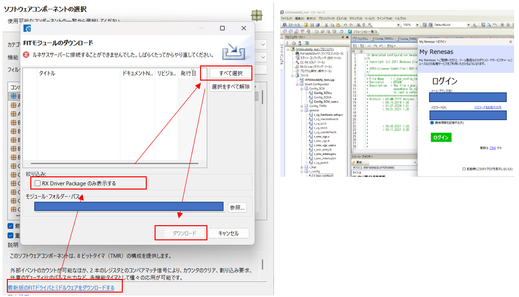This screenshot has width=519, height=297.
Task: Click the horizontal scrollbar in module table
Action: click(x=114, y=163)
